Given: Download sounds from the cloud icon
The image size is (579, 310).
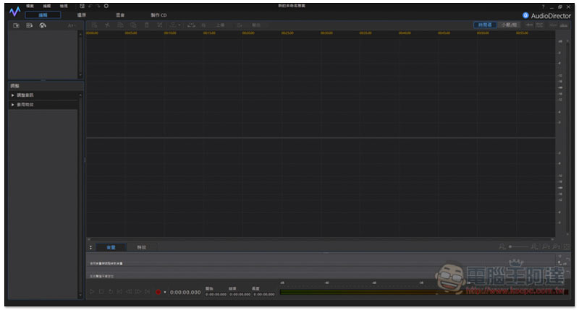Looking at the screenshot, I should tap(43, 25).
